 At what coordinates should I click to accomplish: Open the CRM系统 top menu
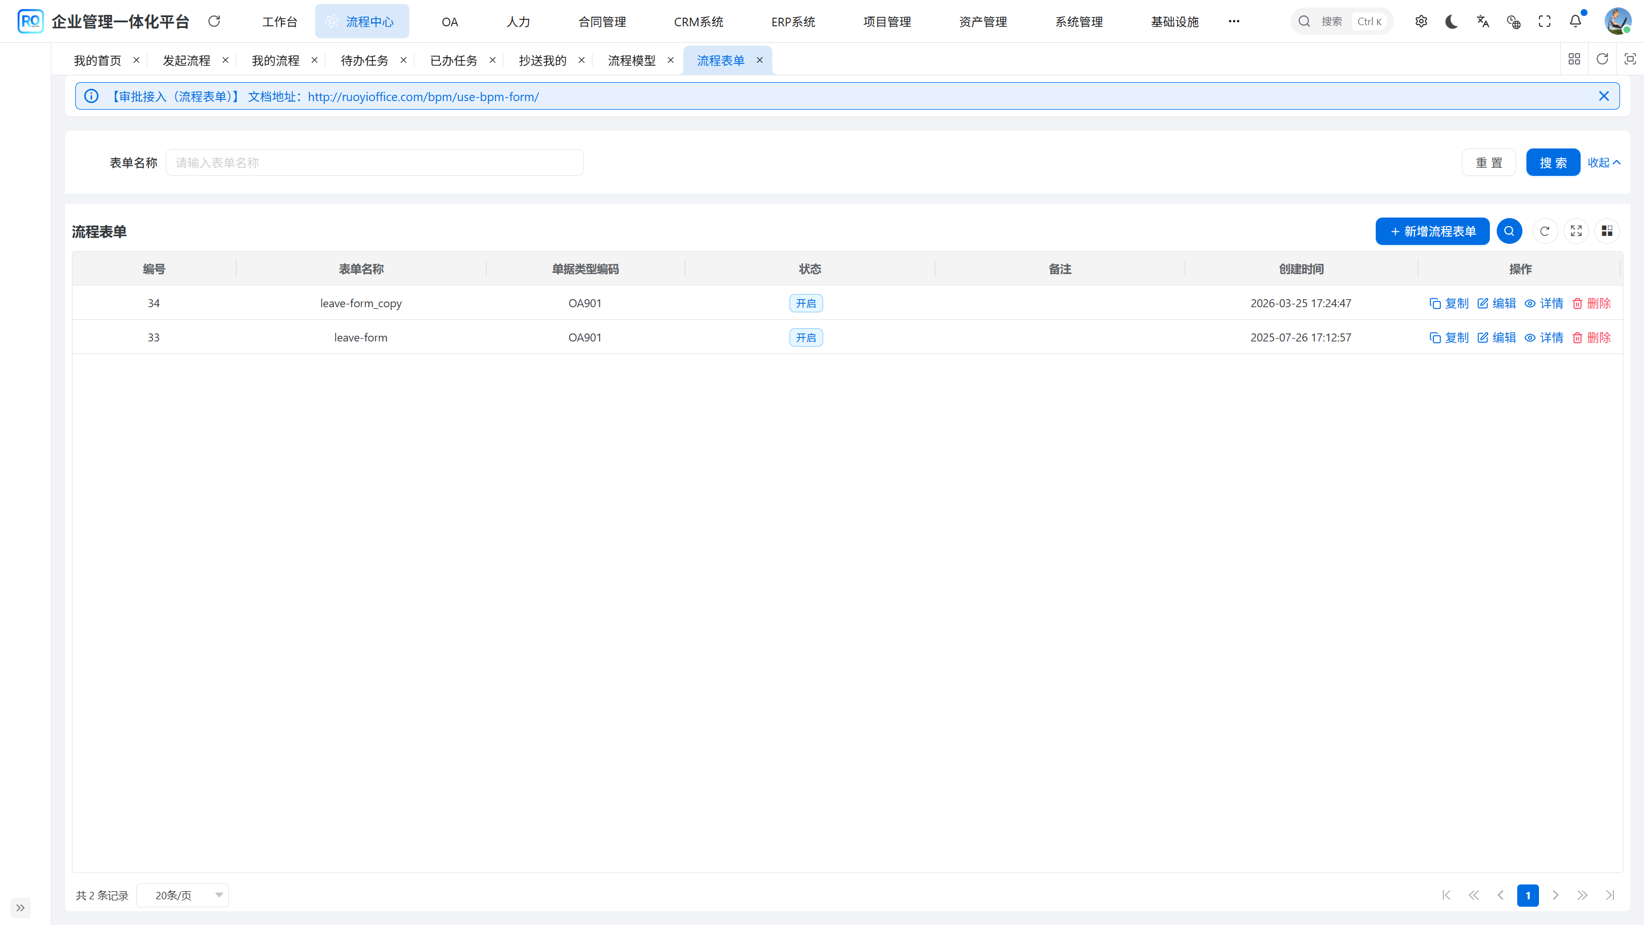(698, 22)
